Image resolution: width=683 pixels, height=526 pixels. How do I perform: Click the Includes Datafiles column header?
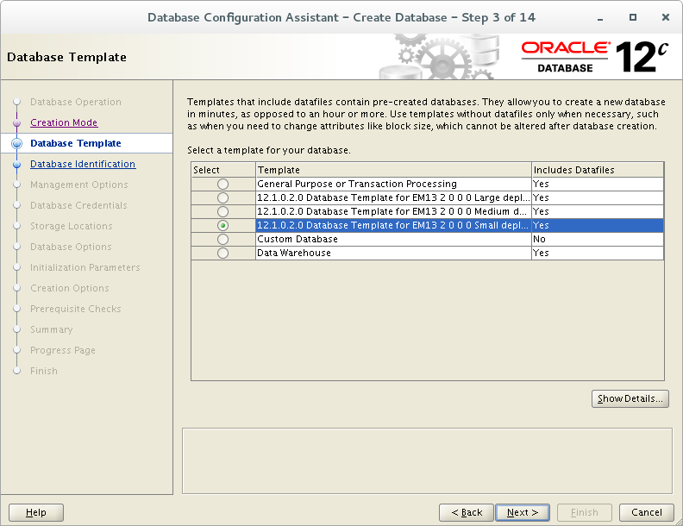click(x=598, y=170)
